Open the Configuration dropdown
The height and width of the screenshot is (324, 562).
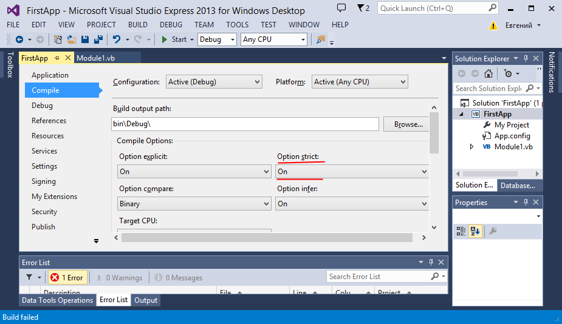[214, 82]
